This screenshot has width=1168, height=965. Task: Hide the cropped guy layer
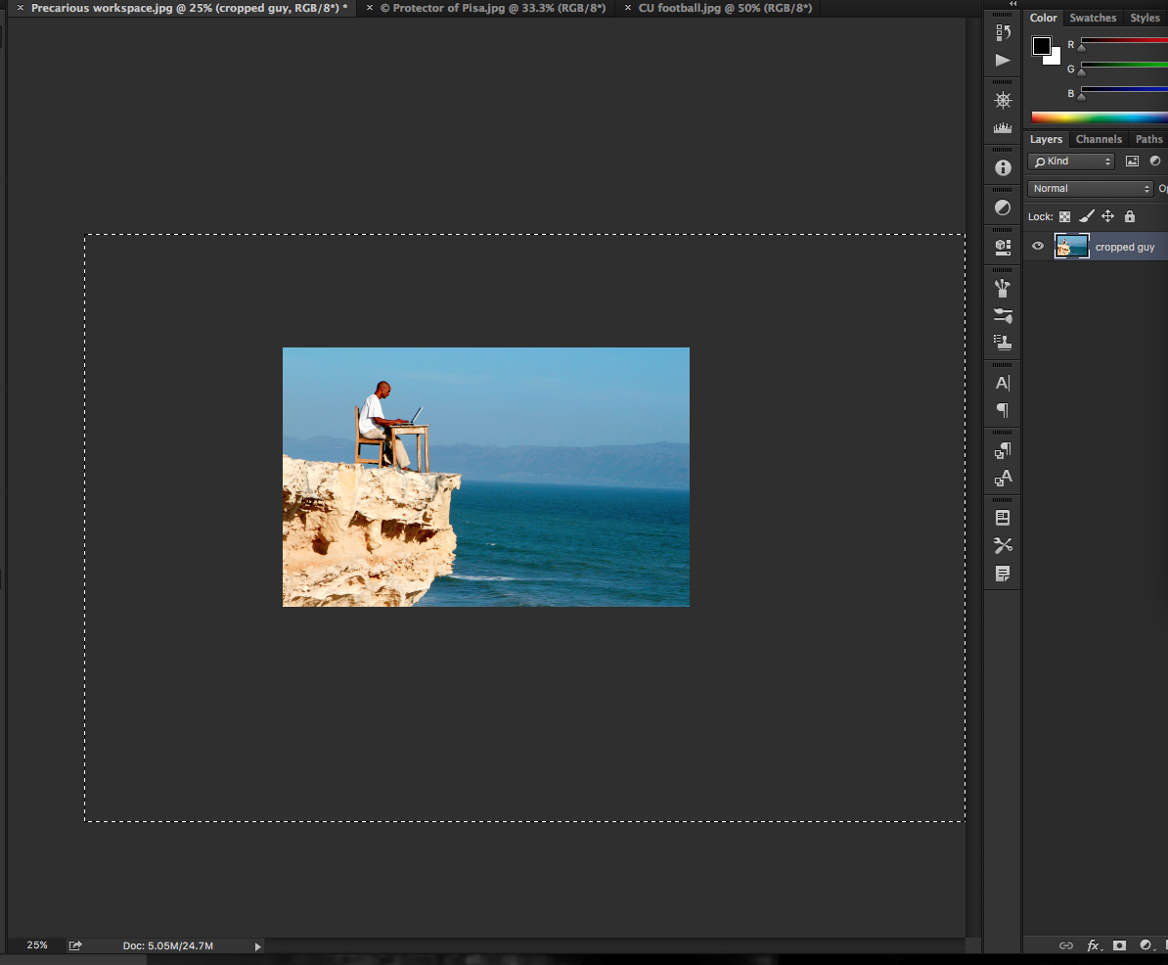click(x=1038, y=247)
